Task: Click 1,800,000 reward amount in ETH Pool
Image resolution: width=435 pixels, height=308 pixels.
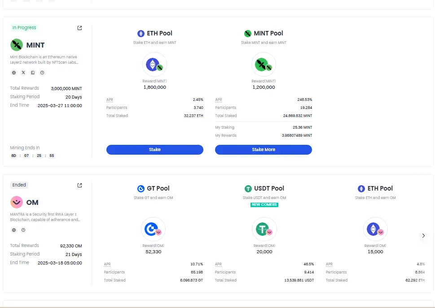Action: (155, 87)
